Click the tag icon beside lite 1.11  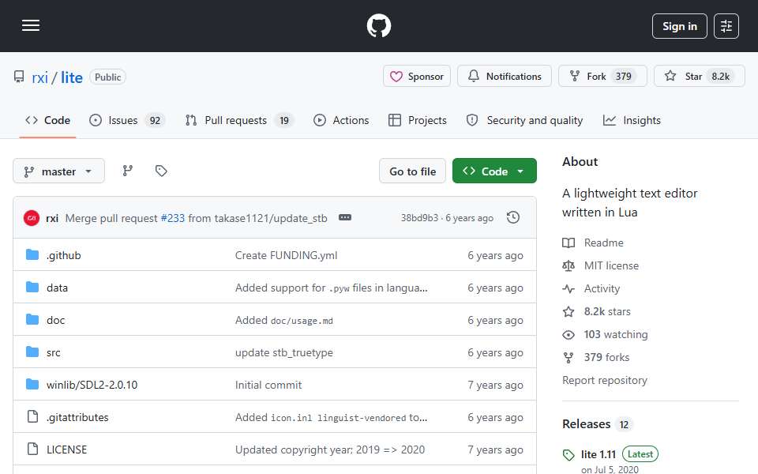point(568,455)
